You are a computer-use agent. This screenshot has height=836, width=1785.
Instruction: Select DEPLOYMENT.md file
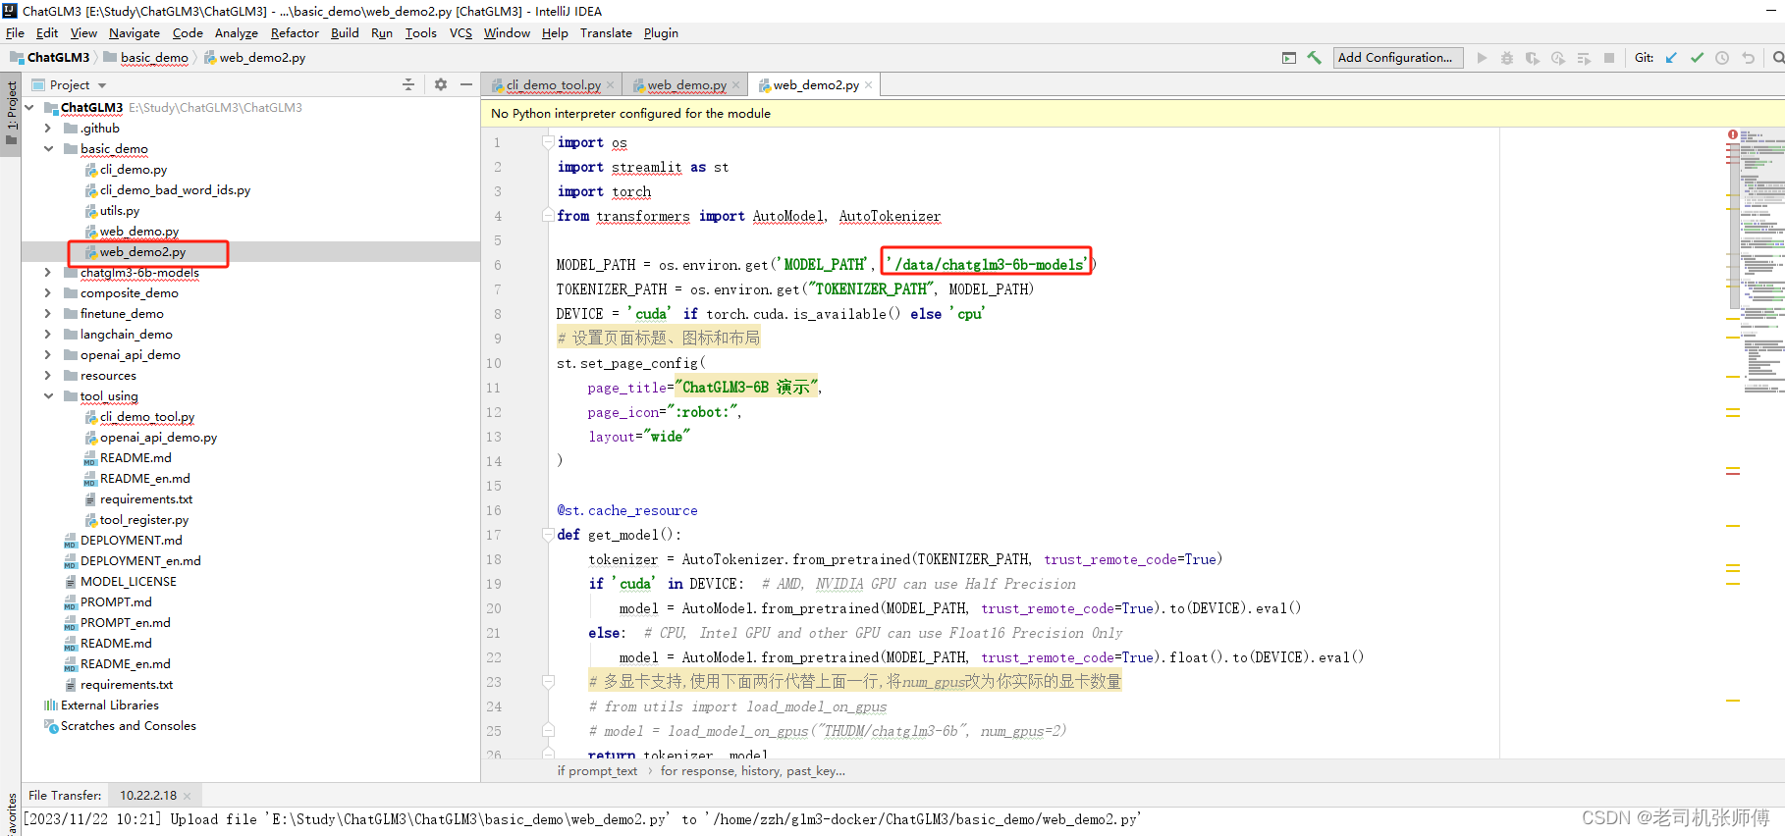pos(132,541)
